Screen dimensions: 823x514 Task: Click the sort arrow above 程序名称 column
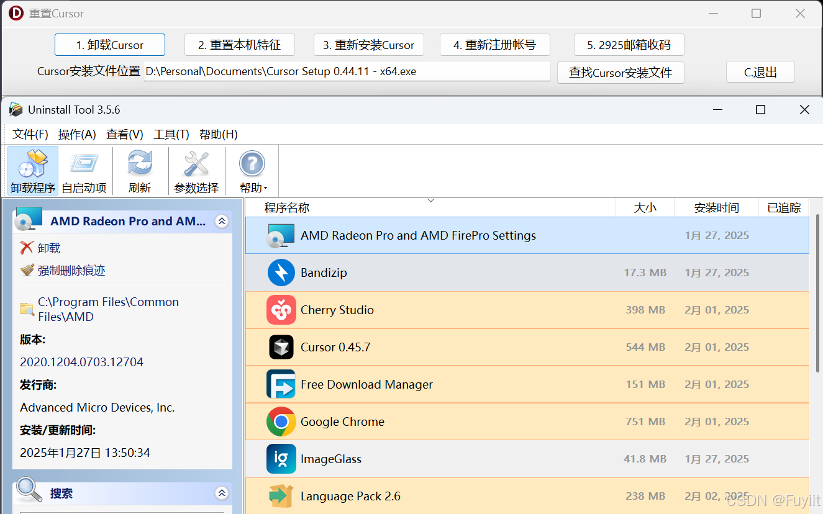click(430, 201)
